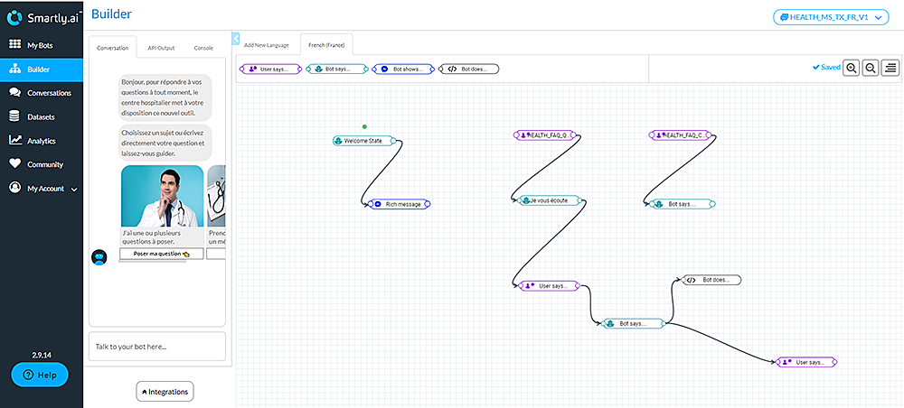Open the Community section

tap(44, 164)
